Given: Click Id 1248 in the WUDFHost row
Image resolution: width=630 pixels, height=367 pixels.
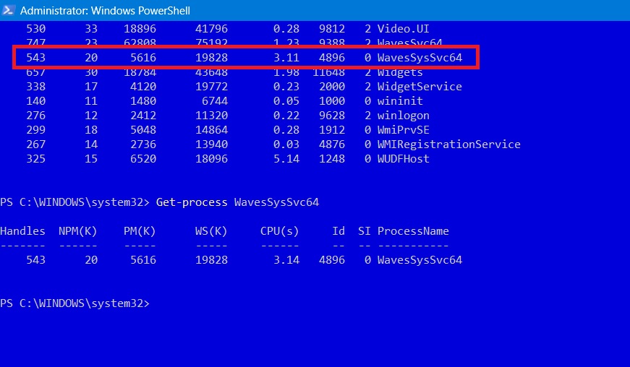Looking at the screenshot, I should point(331,159).
